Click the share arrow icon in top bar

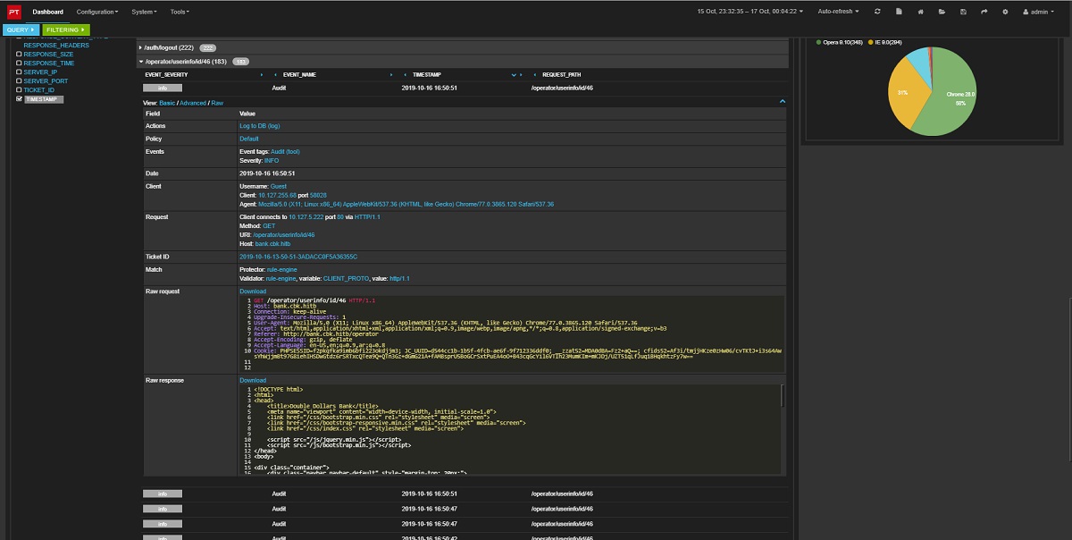(x=984, y=12)
